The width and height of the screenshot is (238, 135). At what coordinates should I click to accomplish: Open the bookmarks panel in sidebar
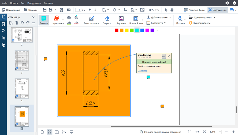[x=3, y=24]
